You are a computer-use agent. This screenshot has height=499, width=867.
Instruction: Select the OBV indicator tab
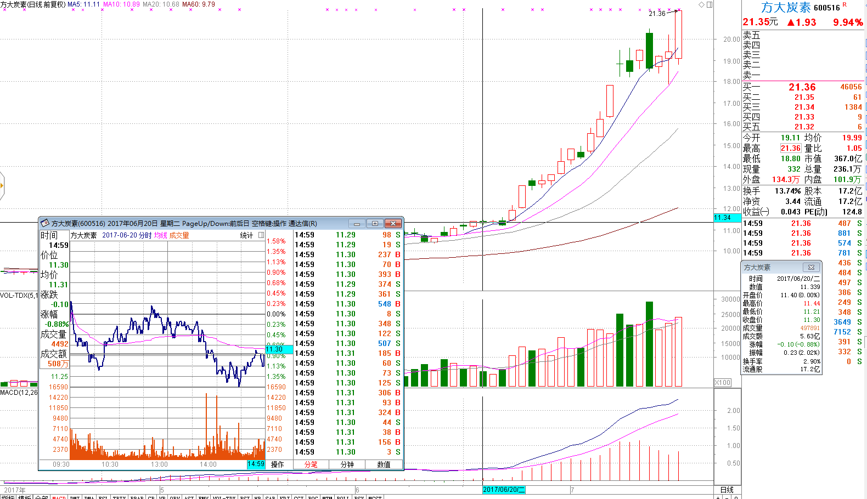(x=174, y=497)
